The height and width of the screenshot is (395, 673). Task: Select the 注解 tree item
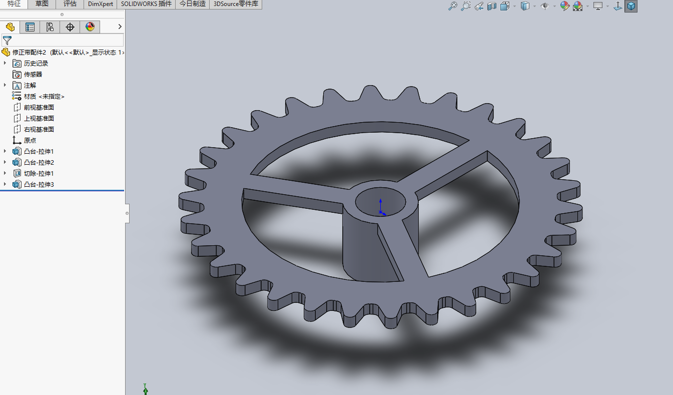point(30,86)
